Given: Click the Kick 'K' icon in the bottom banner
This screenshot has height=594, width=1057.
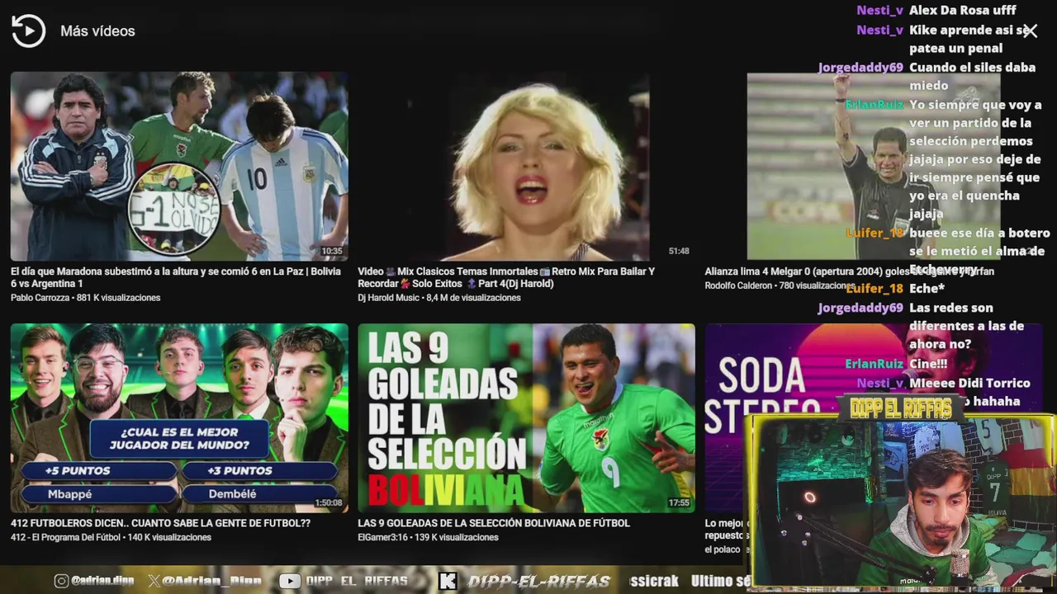Looking at the screenshot, I should pyautogui.click(x=448, y=581).
